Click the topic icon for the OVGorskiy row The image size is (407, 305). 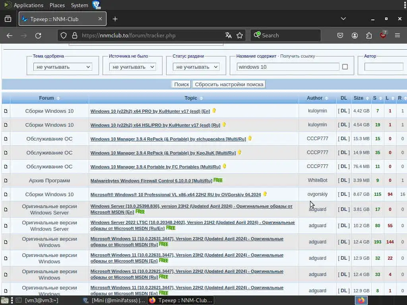point(6,195)
